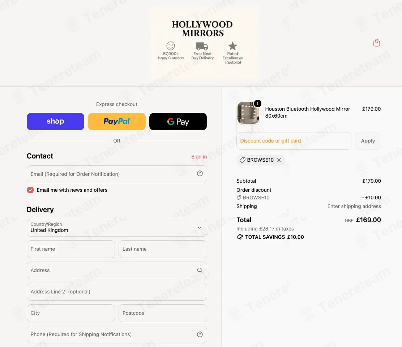Screen dimensions: 402x347
Task: Click the "TOTAL SAVINGS £10.00" text
Action: pyautogui.click(x=274, y=237)
